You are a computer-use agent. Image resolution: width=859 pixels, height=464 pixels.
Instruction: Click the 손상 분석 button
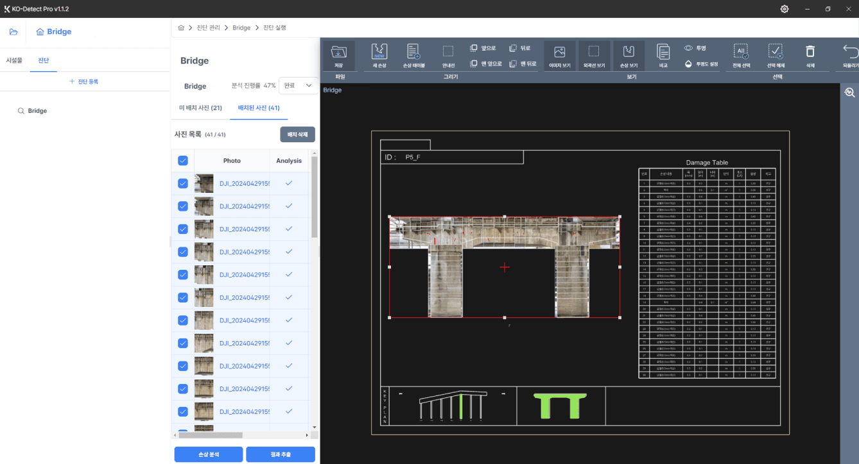tap(209, 454)
